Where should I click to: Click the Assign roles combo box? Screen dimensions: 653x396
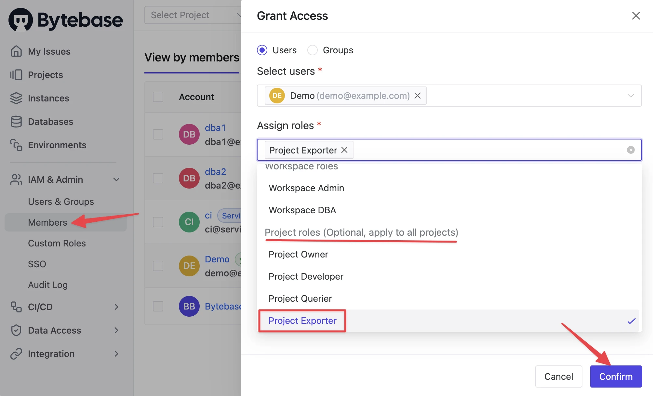coord(449,150)
